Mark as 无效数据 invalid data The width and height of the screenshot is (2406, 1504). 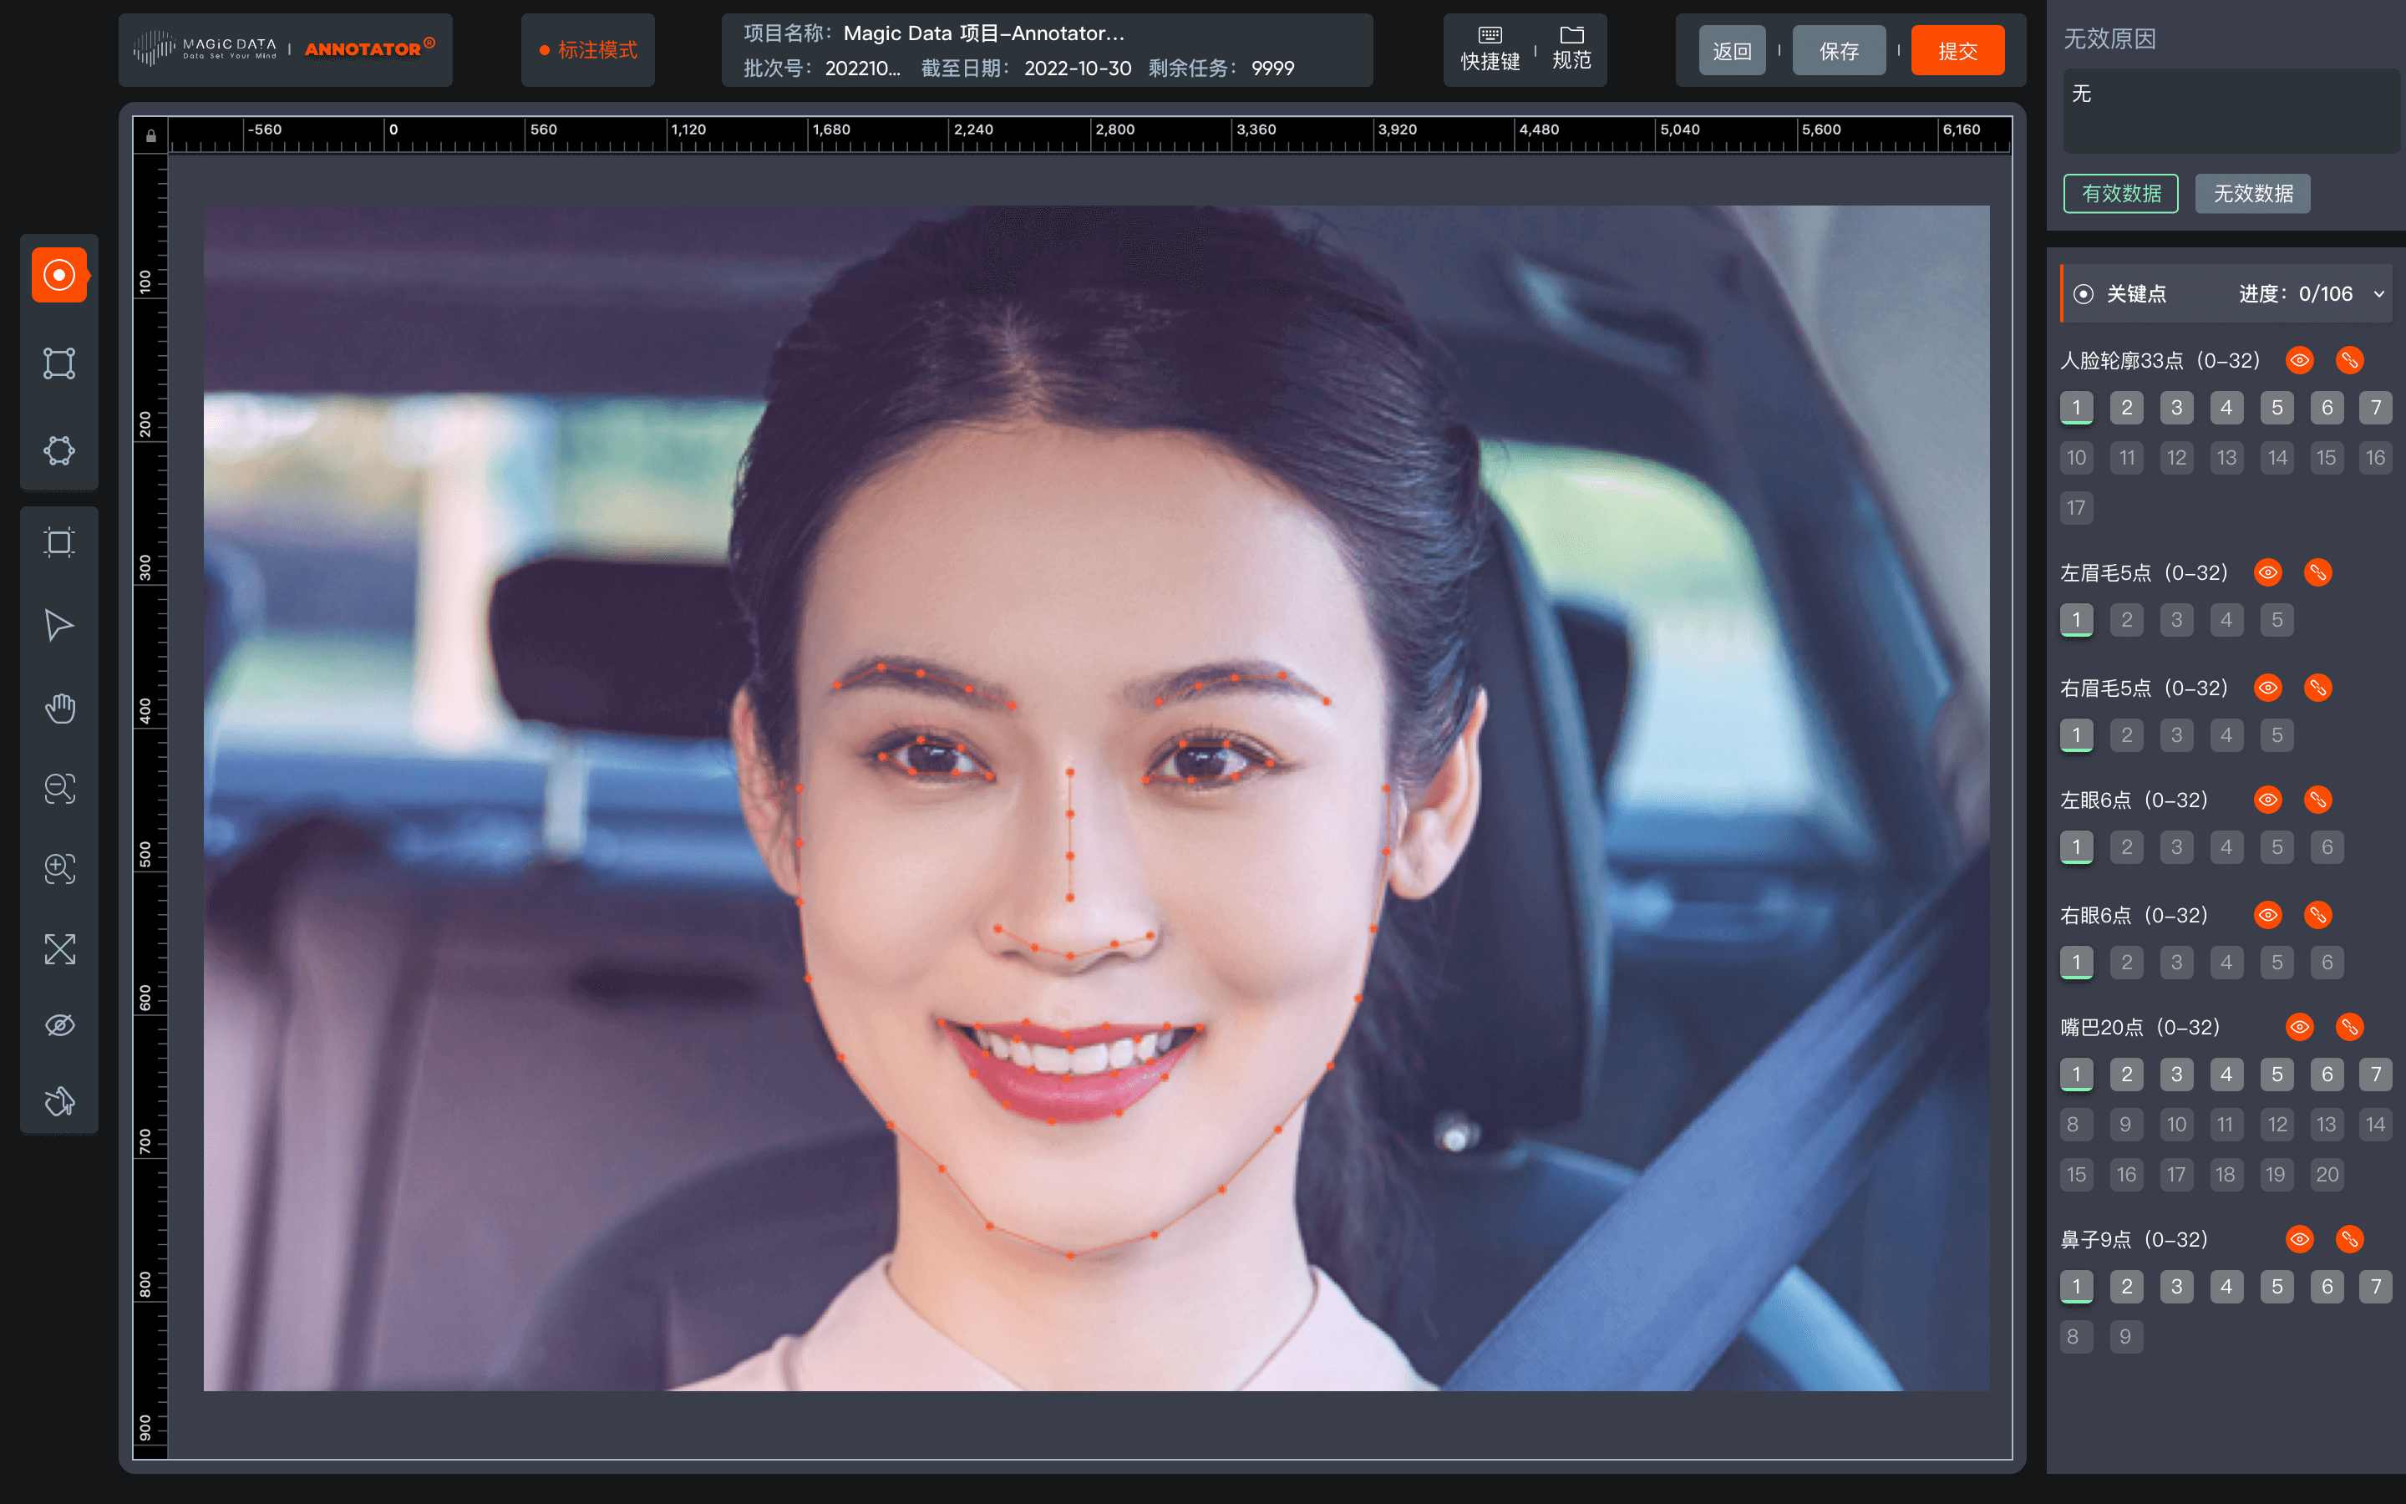(x=2252, y=194)
